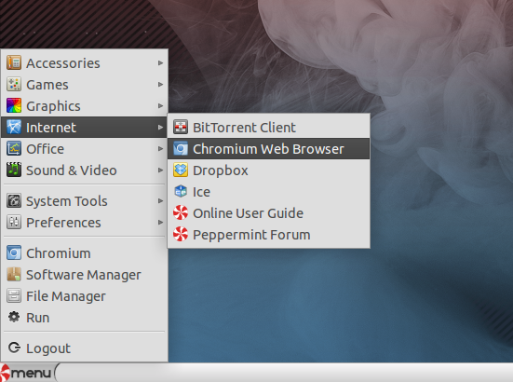Viewport: 513px width, 382px height.
Task: Click the Run gear icon
Action: (x=14, y=317)
